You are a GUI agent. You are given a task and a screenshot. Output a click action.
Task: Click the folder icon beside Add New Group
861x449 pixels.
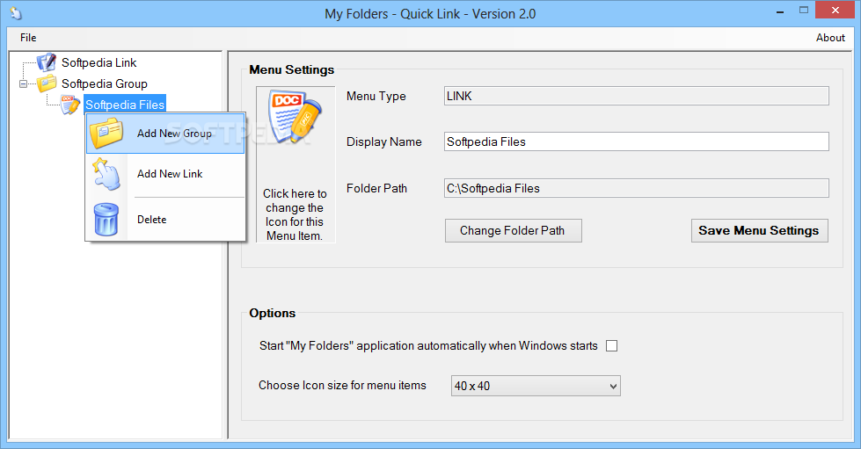pyautogui.click(x=106, y=134)
